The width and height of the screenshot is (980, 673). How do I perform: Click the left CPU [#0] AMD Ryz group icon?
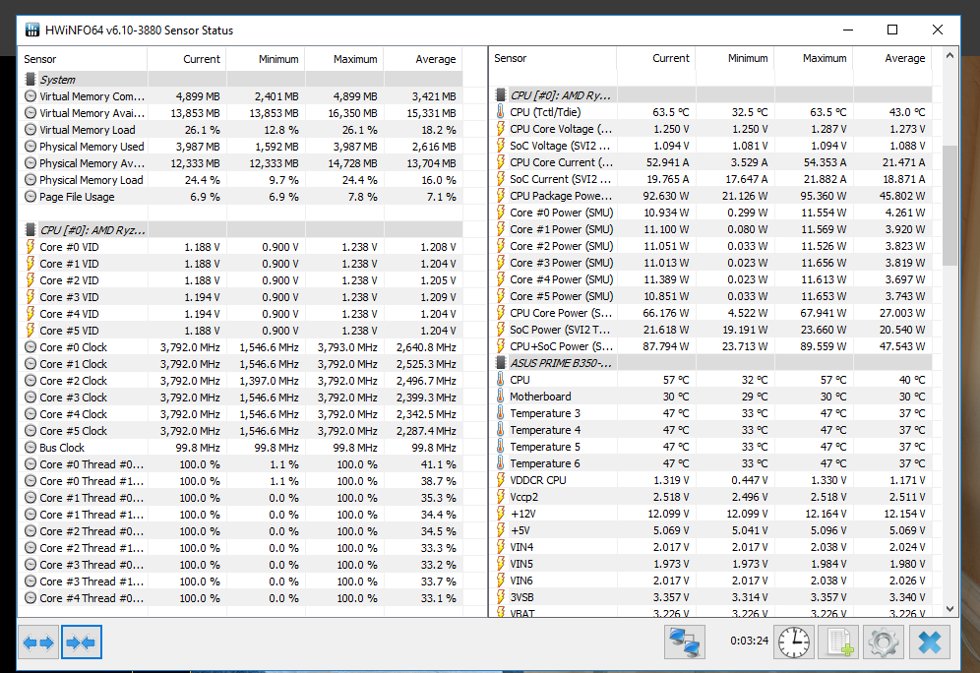[30, 230]
